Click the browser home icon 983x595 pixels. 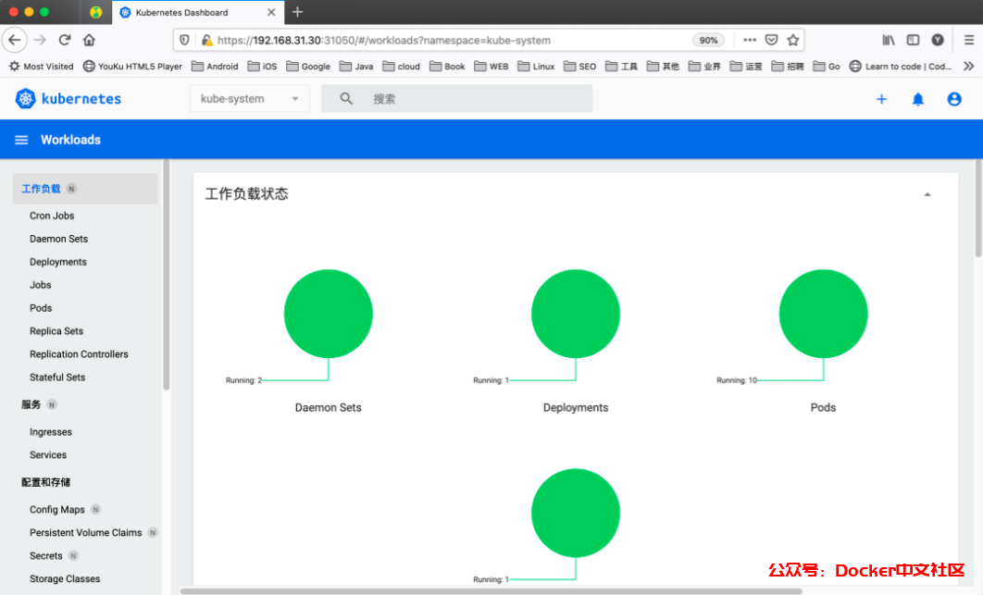click(x=89, y=40)
